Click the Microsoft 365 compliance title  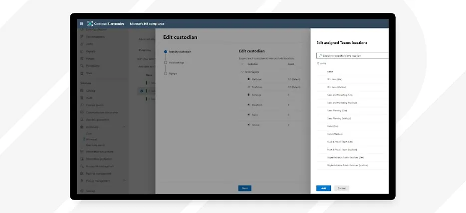(x=147, y=24)
